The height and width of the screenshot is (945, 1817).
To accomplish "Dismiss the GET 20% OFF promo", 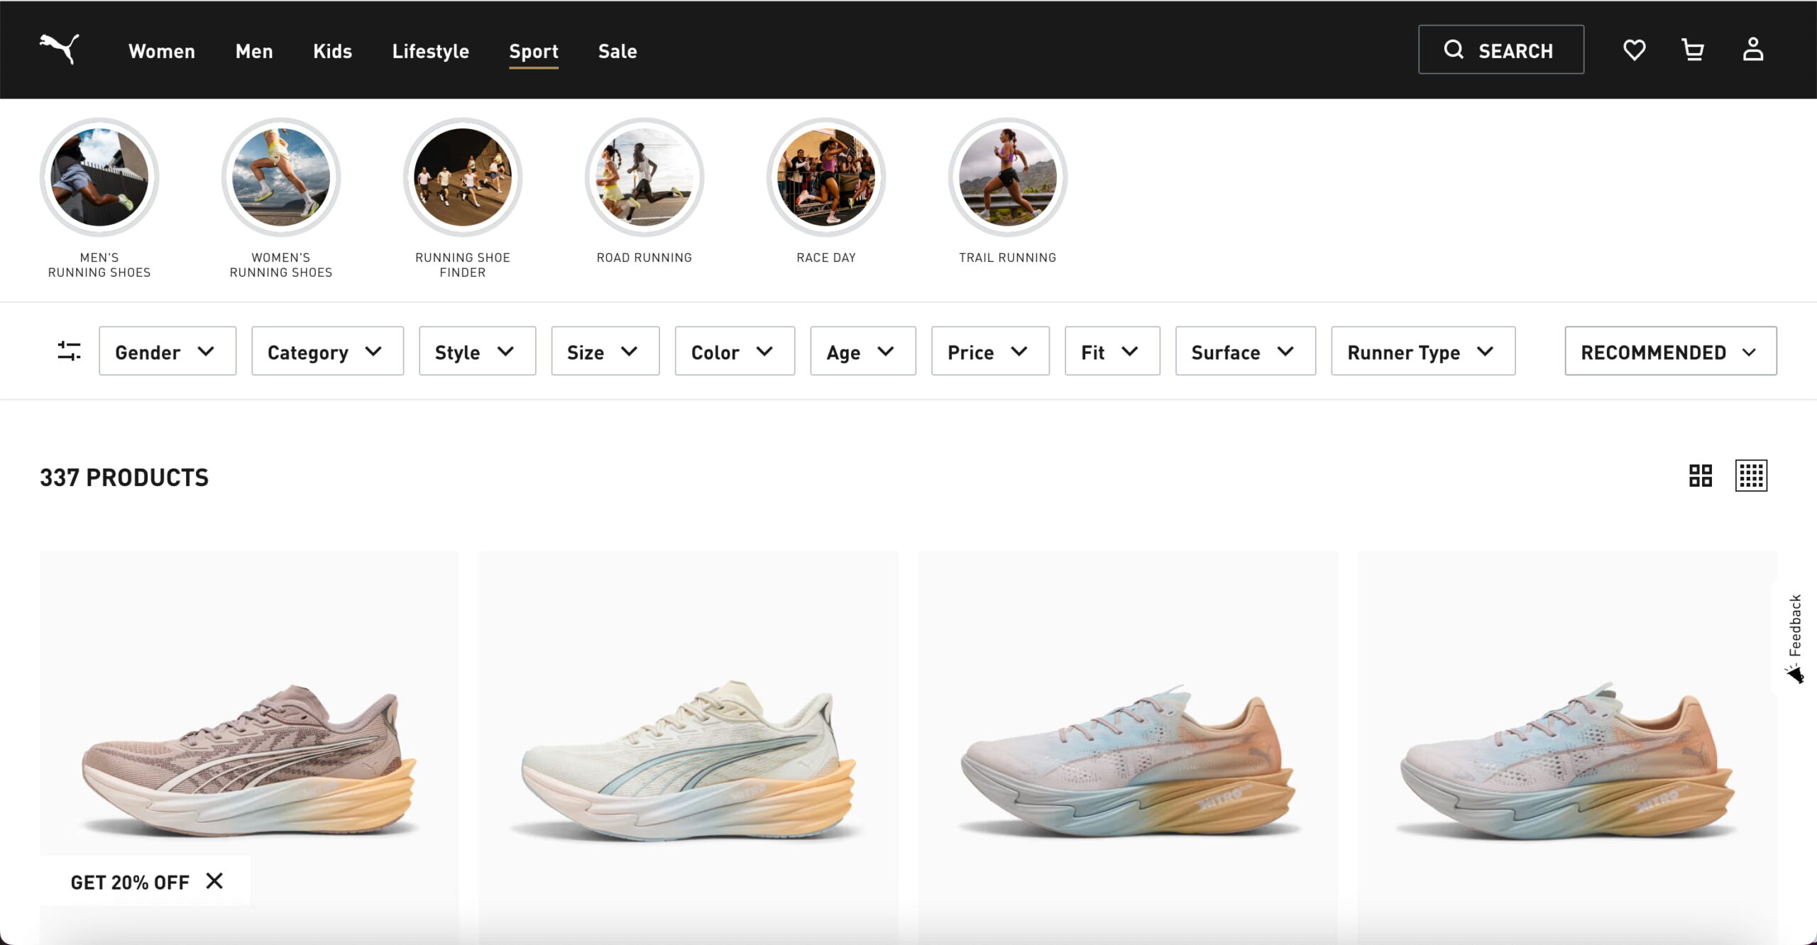I will point(215,880).
